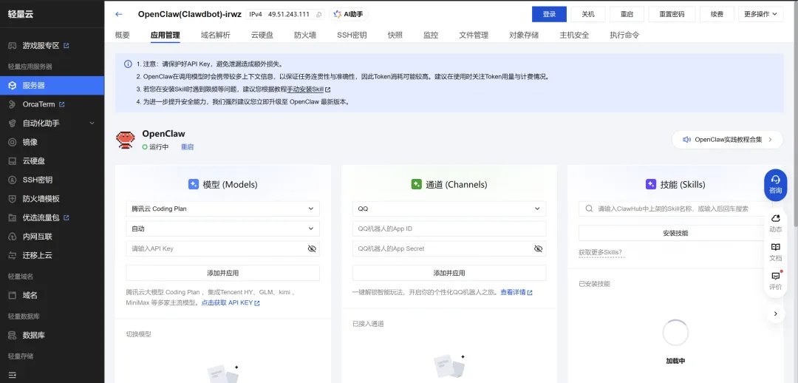Switch to the 执行命令 tab

pyautogui.click(x=624, y=35)
